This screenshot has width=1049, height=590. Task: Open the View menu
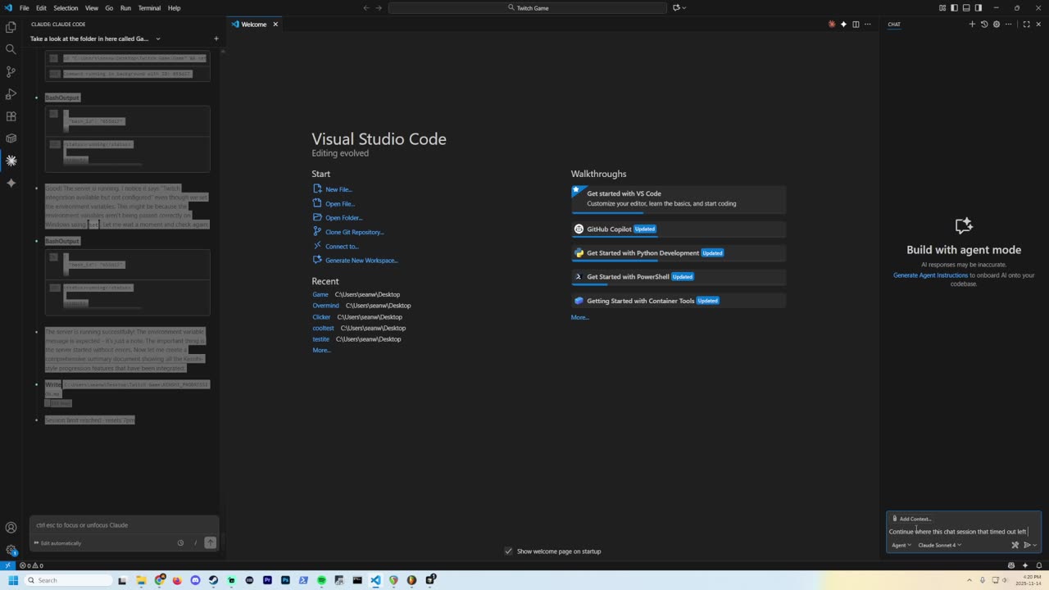click(92, 8)
